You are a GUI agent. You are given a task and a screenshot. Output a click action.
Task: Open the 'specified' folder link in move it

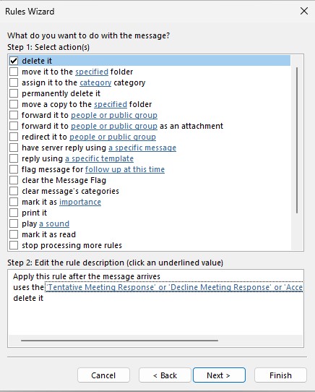click(92, 72)
